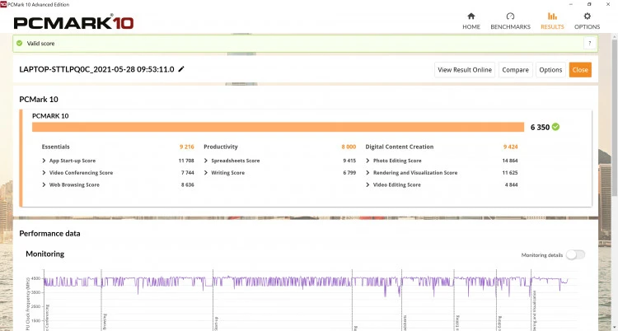Click the result name LAPTOP-STTLPQ0C text

pos(96,69)
